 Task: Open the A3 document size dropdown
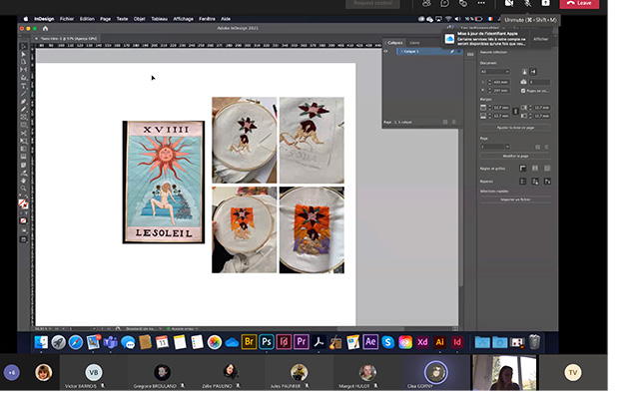495,72
